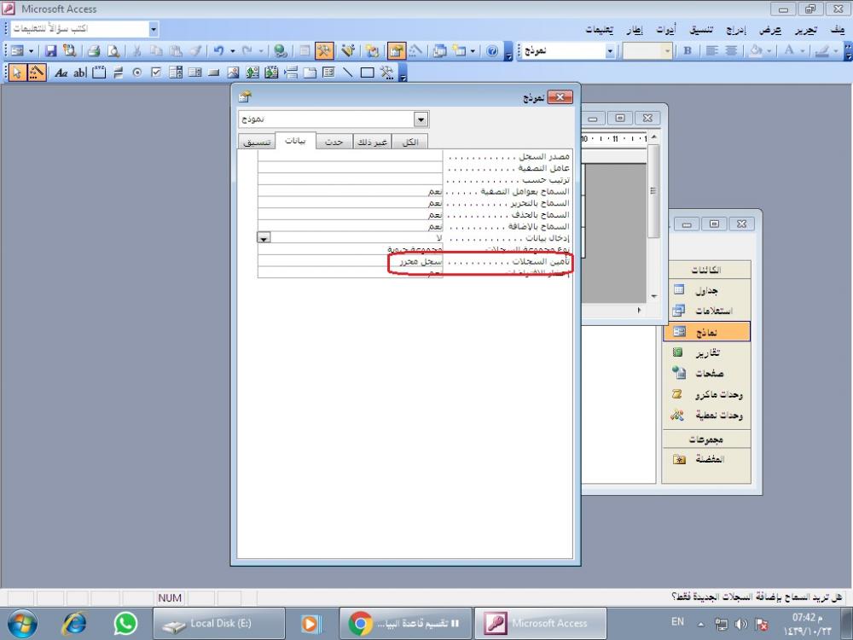Select the Text Box (ab|) tool
Image resolution: width=853 pixels, height=640 pixels.
(80, 73)
